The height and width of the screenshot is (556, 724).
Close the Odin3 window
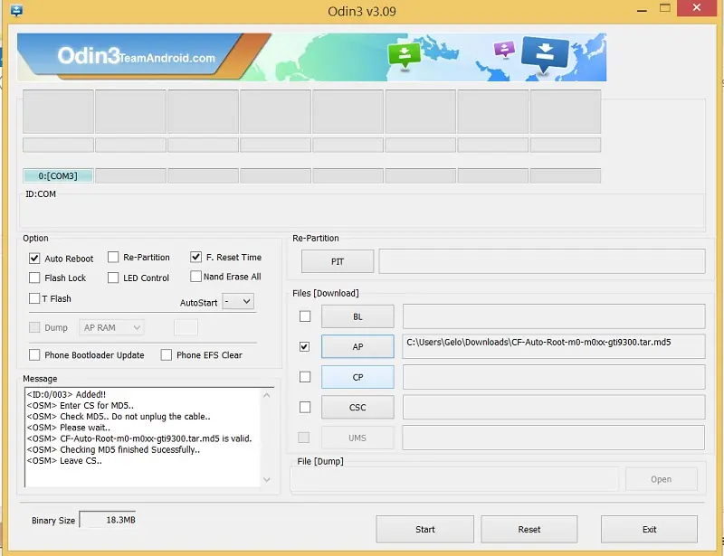[x=697, y=8]
